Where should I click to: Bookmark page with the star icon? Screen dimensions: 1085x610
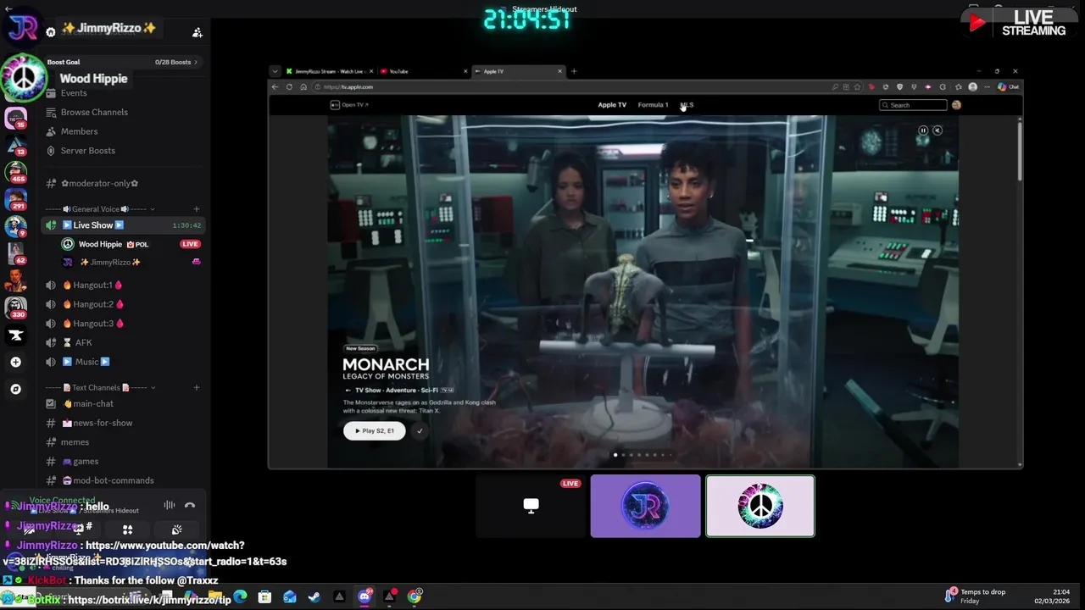857,86
